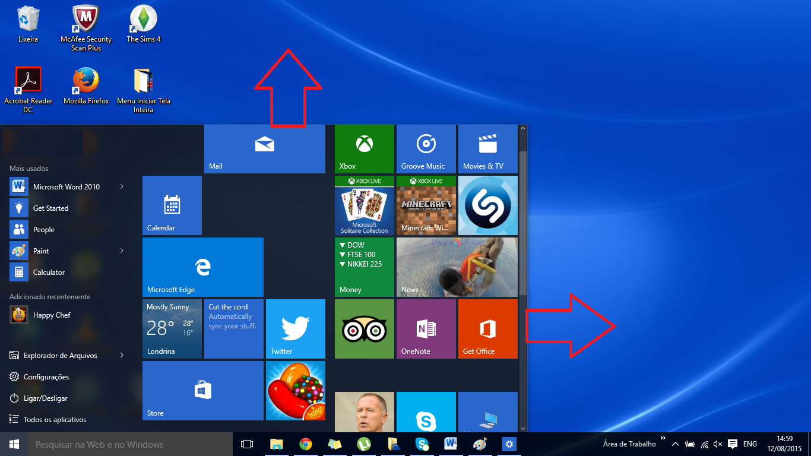Open the 'Cut the cord' tile
Image resolution: width=811 pixels, height=456 pixels.
[x=234, y=329]
